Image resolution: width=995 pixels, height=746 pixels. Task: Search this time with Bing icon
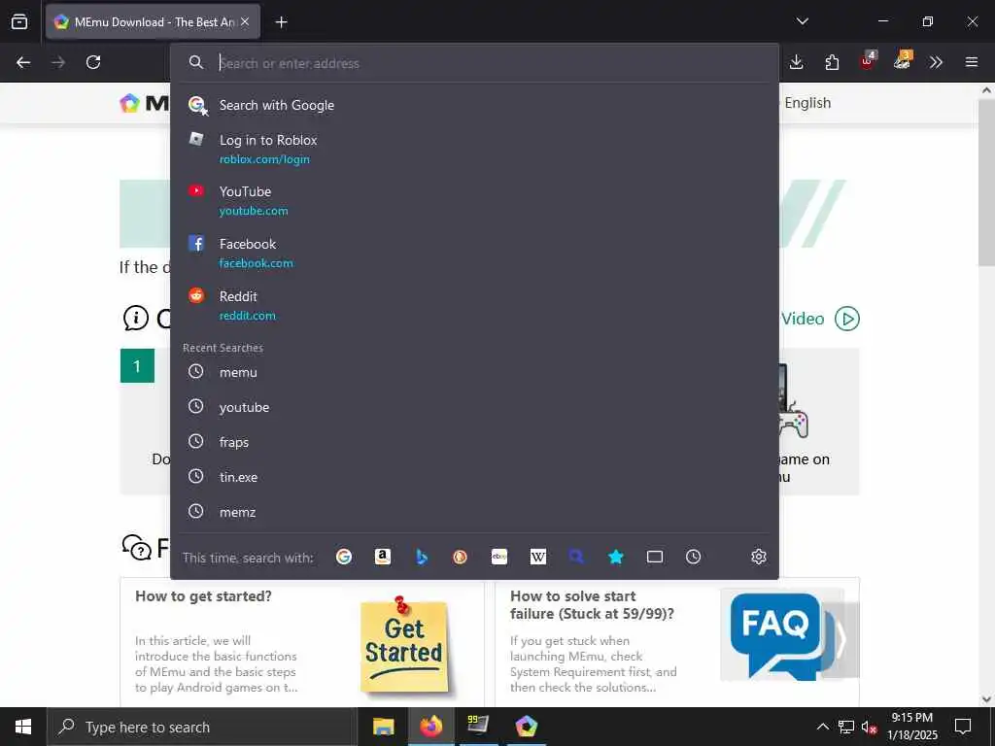coord(422,557)
